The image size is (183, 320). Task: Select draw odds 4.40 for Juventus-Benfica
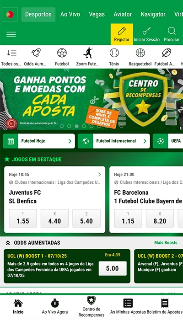point(54,218)
